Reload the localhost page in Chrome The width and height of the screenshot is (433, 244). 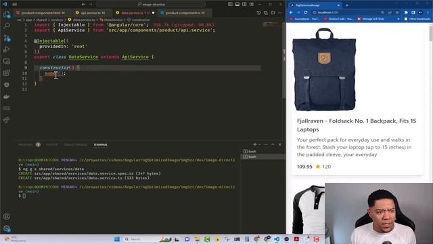[305, 12]
